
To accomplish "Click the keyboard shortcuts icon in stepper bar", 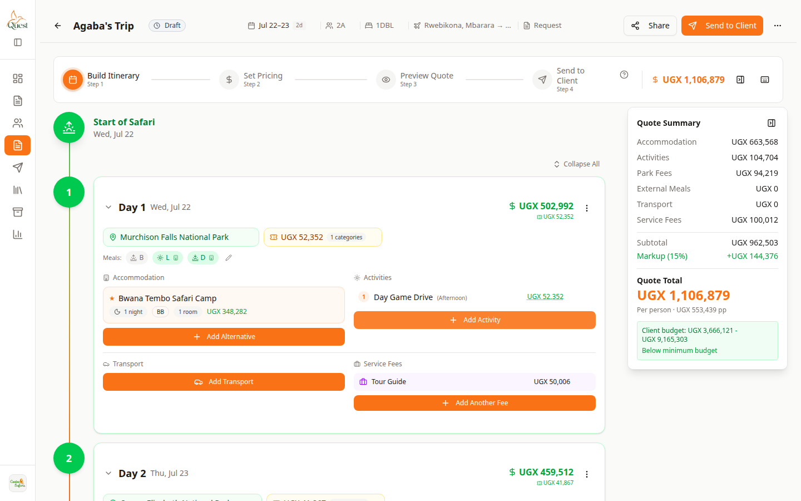I will click(x=765, y=80).
